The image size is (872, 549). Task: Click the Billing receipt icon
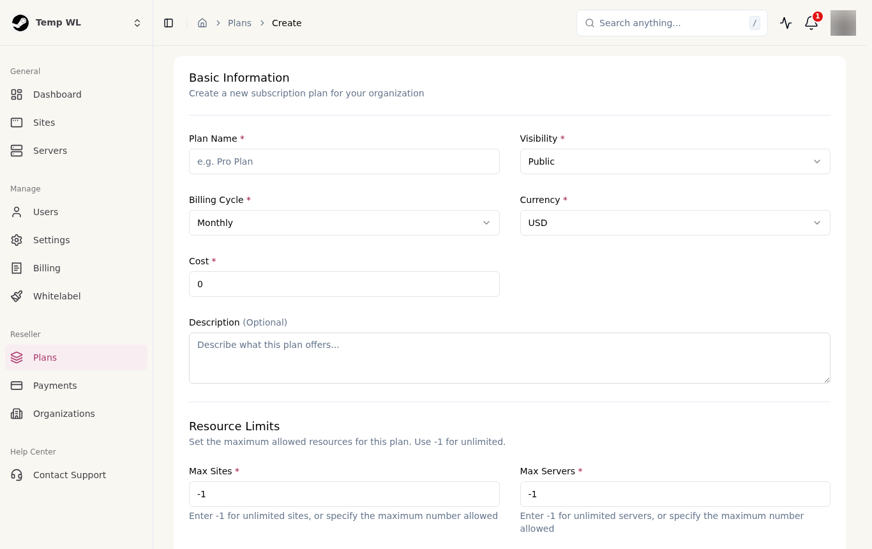point(17,268)
